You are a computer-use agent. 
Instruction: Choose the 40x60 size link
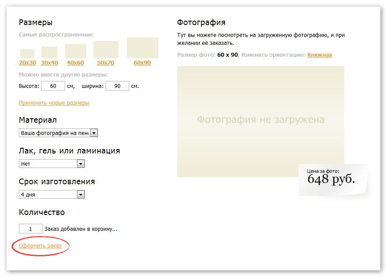(75, 62)
